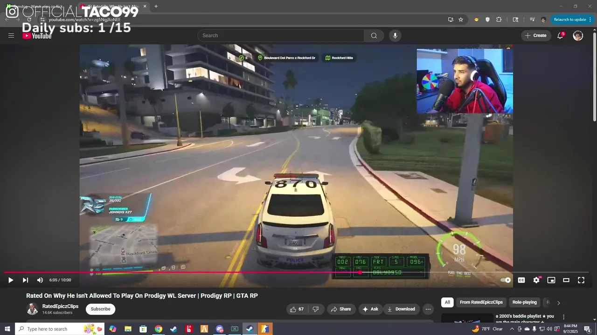Open the YouTube hamburger guide menu
Image resolution: width=597 pixels, height=335 pixels.
11,35
